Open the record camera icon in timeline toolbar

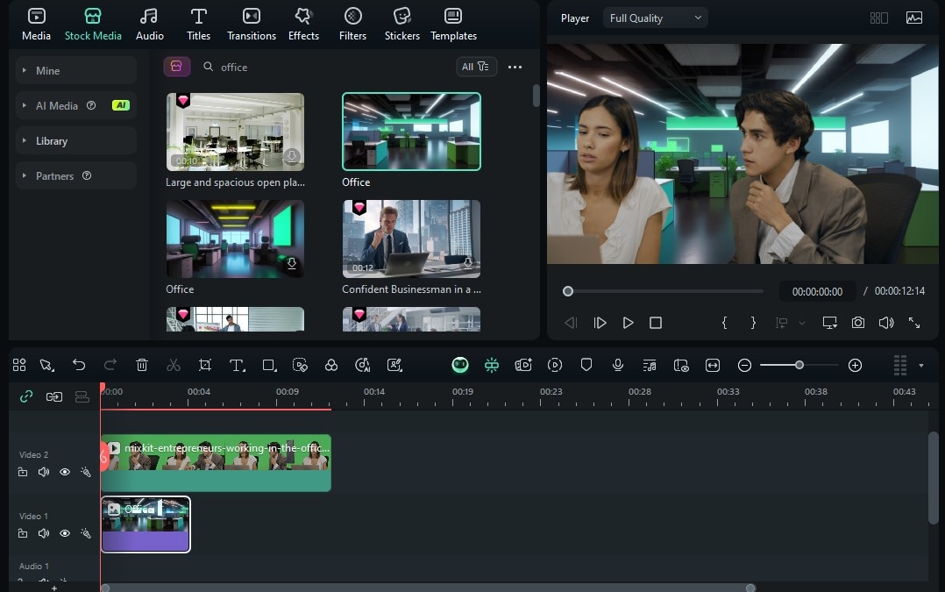click(x=523, y=365)
